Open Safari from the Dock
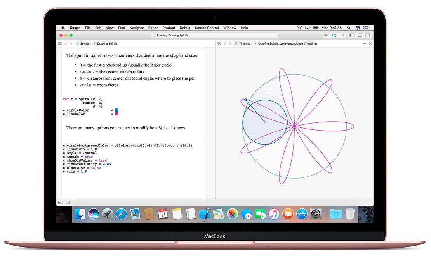 coord(121,214)
